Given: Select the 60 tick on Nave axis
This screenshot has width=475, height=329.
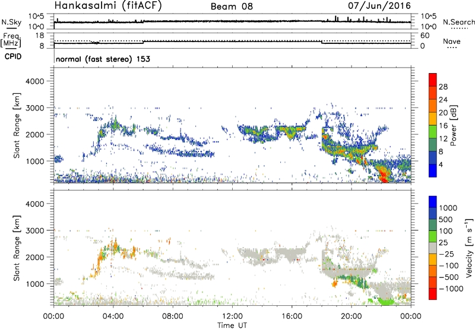Looking at the screenshot, I should (x=425, y=36).
